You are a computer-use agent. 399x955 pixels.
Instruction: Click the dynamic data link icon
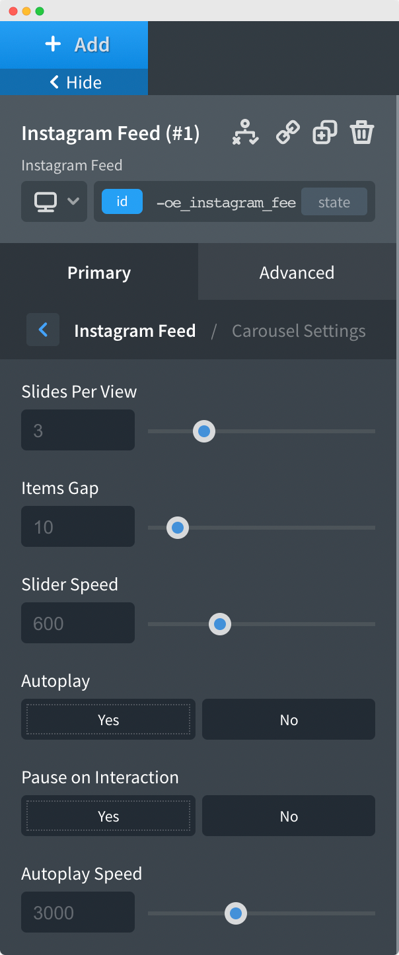[287, 132]
